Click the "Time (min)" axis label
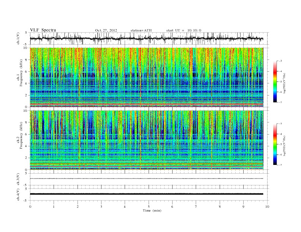The height and width of the screenshot is (232, 301). click(x=152, y=210)
